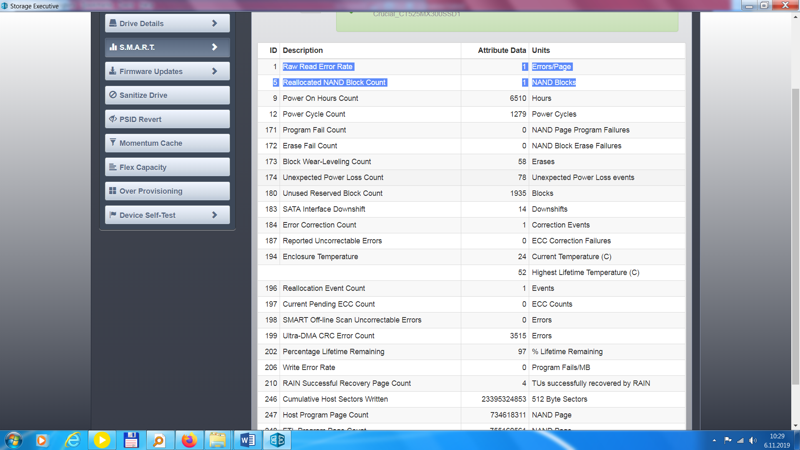Click the Drive Details drive icon
The width and height of the screenshot is (800, 450).
(112, 23)
